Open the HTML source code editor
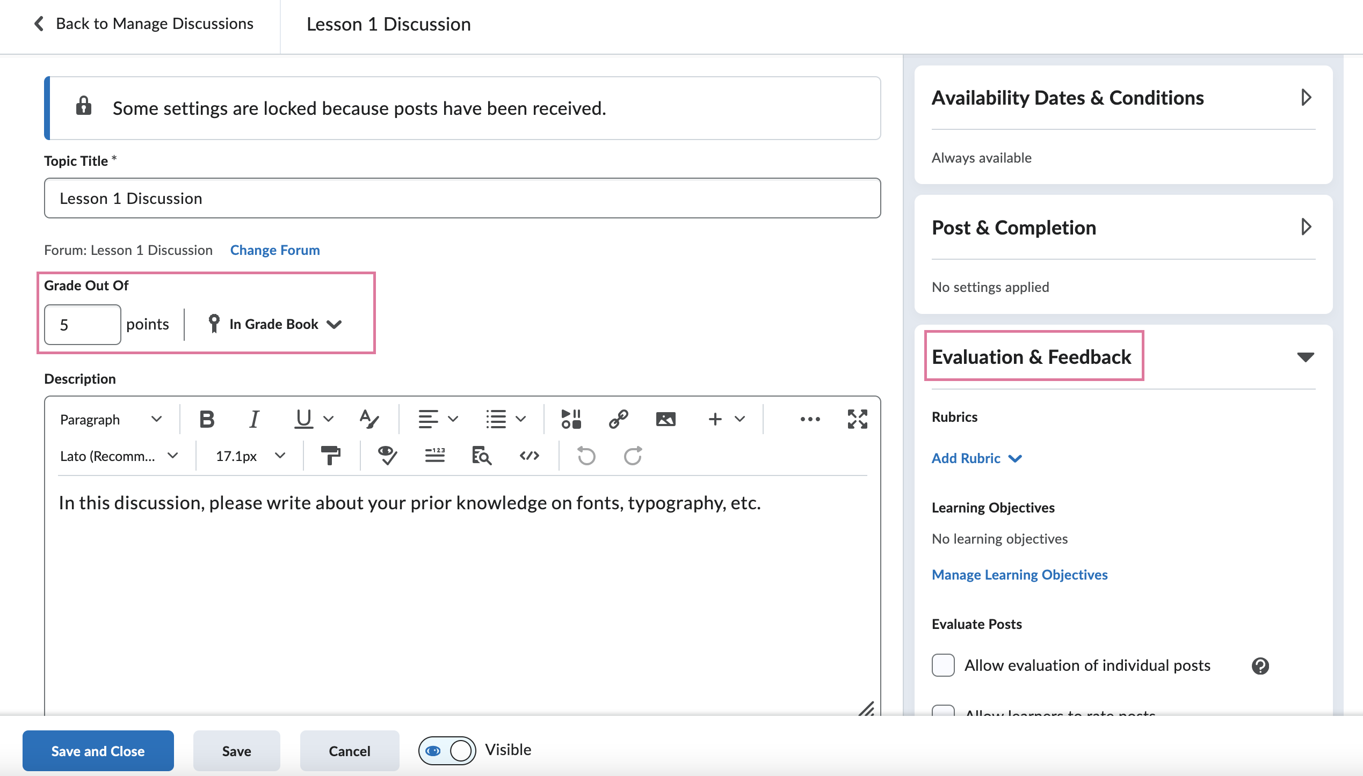1363x776 pixels. click(530, 456)
